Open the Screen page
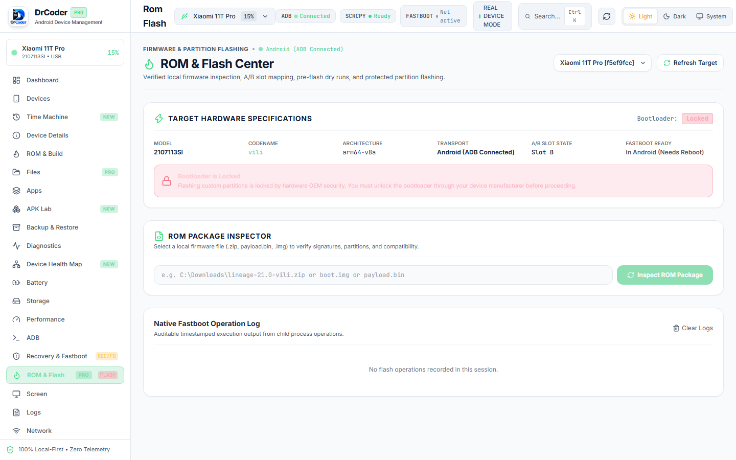The image size is (736, 460). click(x=65, y=394)
